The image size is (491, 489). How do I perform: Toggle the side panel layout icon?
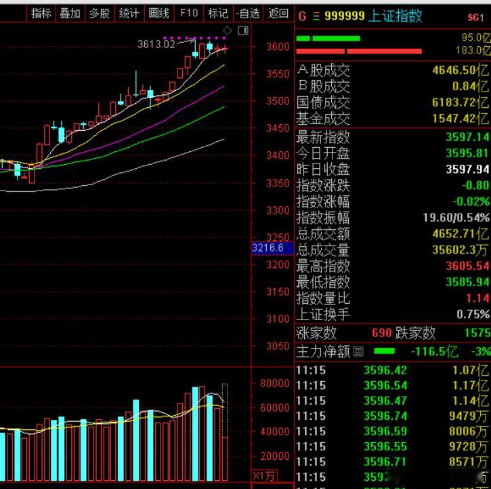[x=243, y=31]
